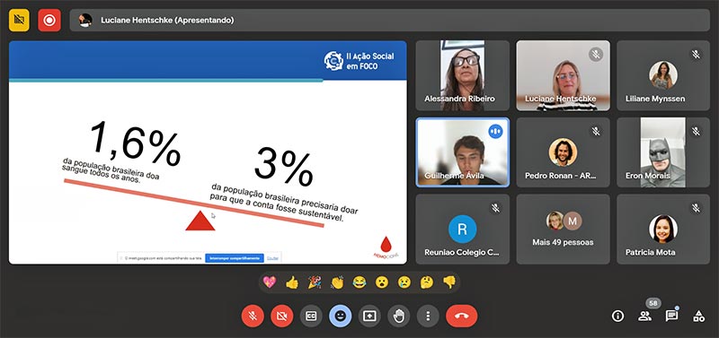Click the red recording indicator button
The image size is (719, 338).
[x=49, y=20]
